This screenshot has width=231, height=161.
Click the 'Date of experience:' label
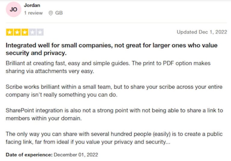pyautogui.click(x=29, y=155)
